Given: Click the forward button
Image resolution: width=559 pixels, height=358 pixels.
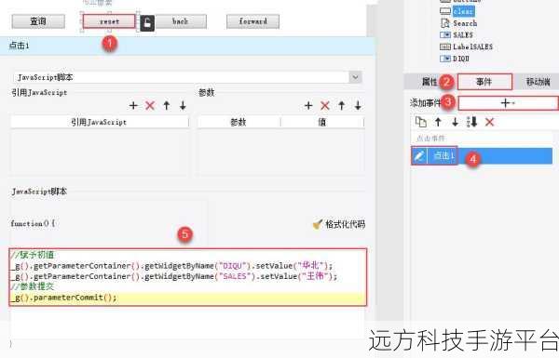Looking at the screenshot, I should pyautogui.click(x=252, y=21).
